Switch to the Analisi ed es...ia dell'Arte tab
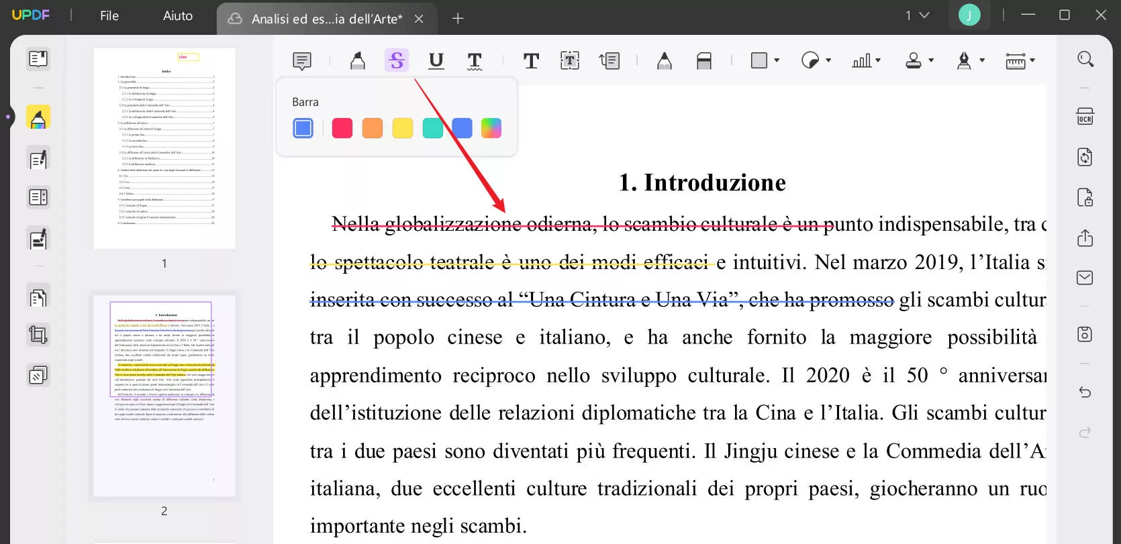1121x544 pixels. coord(327,19)
